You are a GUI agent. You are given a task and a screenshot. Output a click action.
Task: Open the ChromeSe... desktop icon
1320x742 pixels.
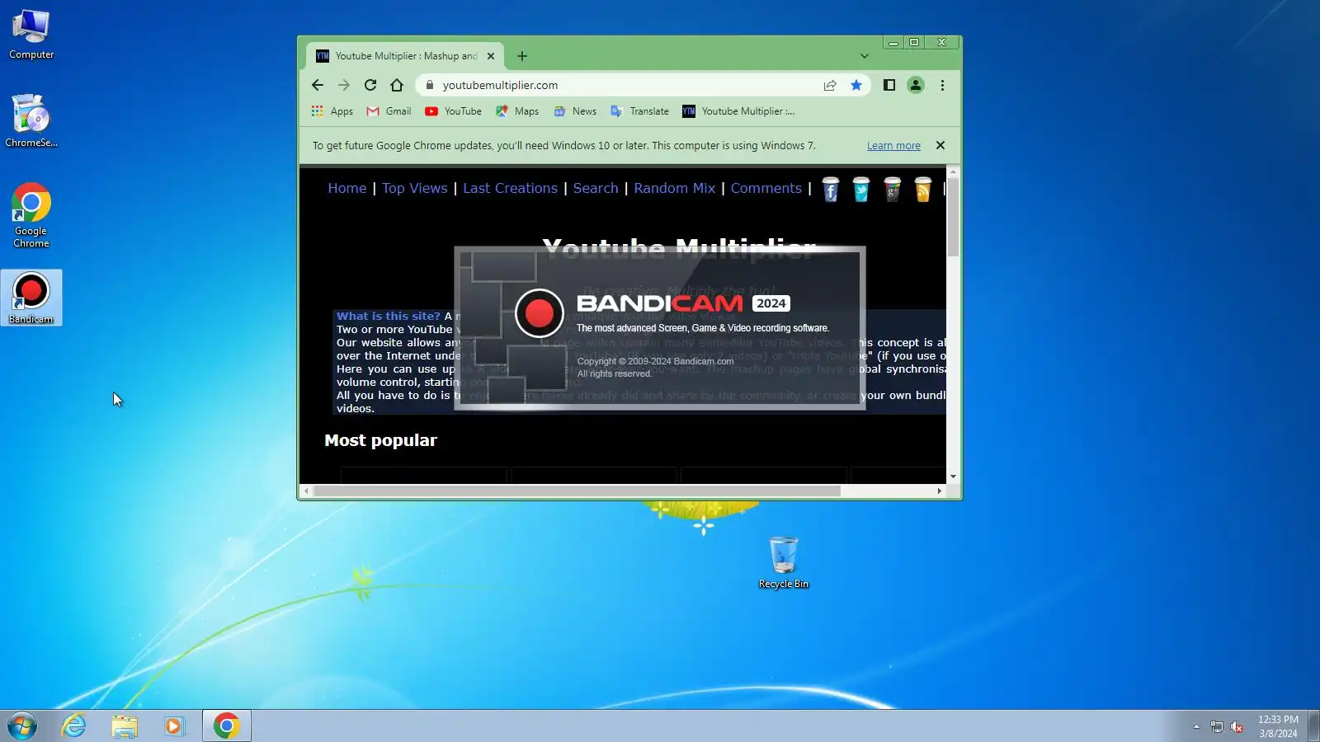click(31, 120)
